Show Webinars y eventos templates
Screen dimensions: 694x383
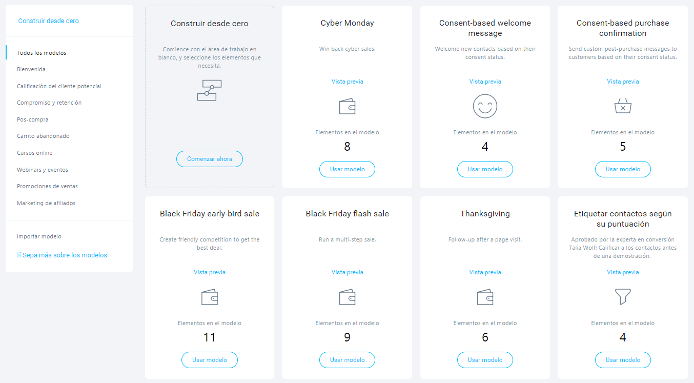(x=43, y=170)
